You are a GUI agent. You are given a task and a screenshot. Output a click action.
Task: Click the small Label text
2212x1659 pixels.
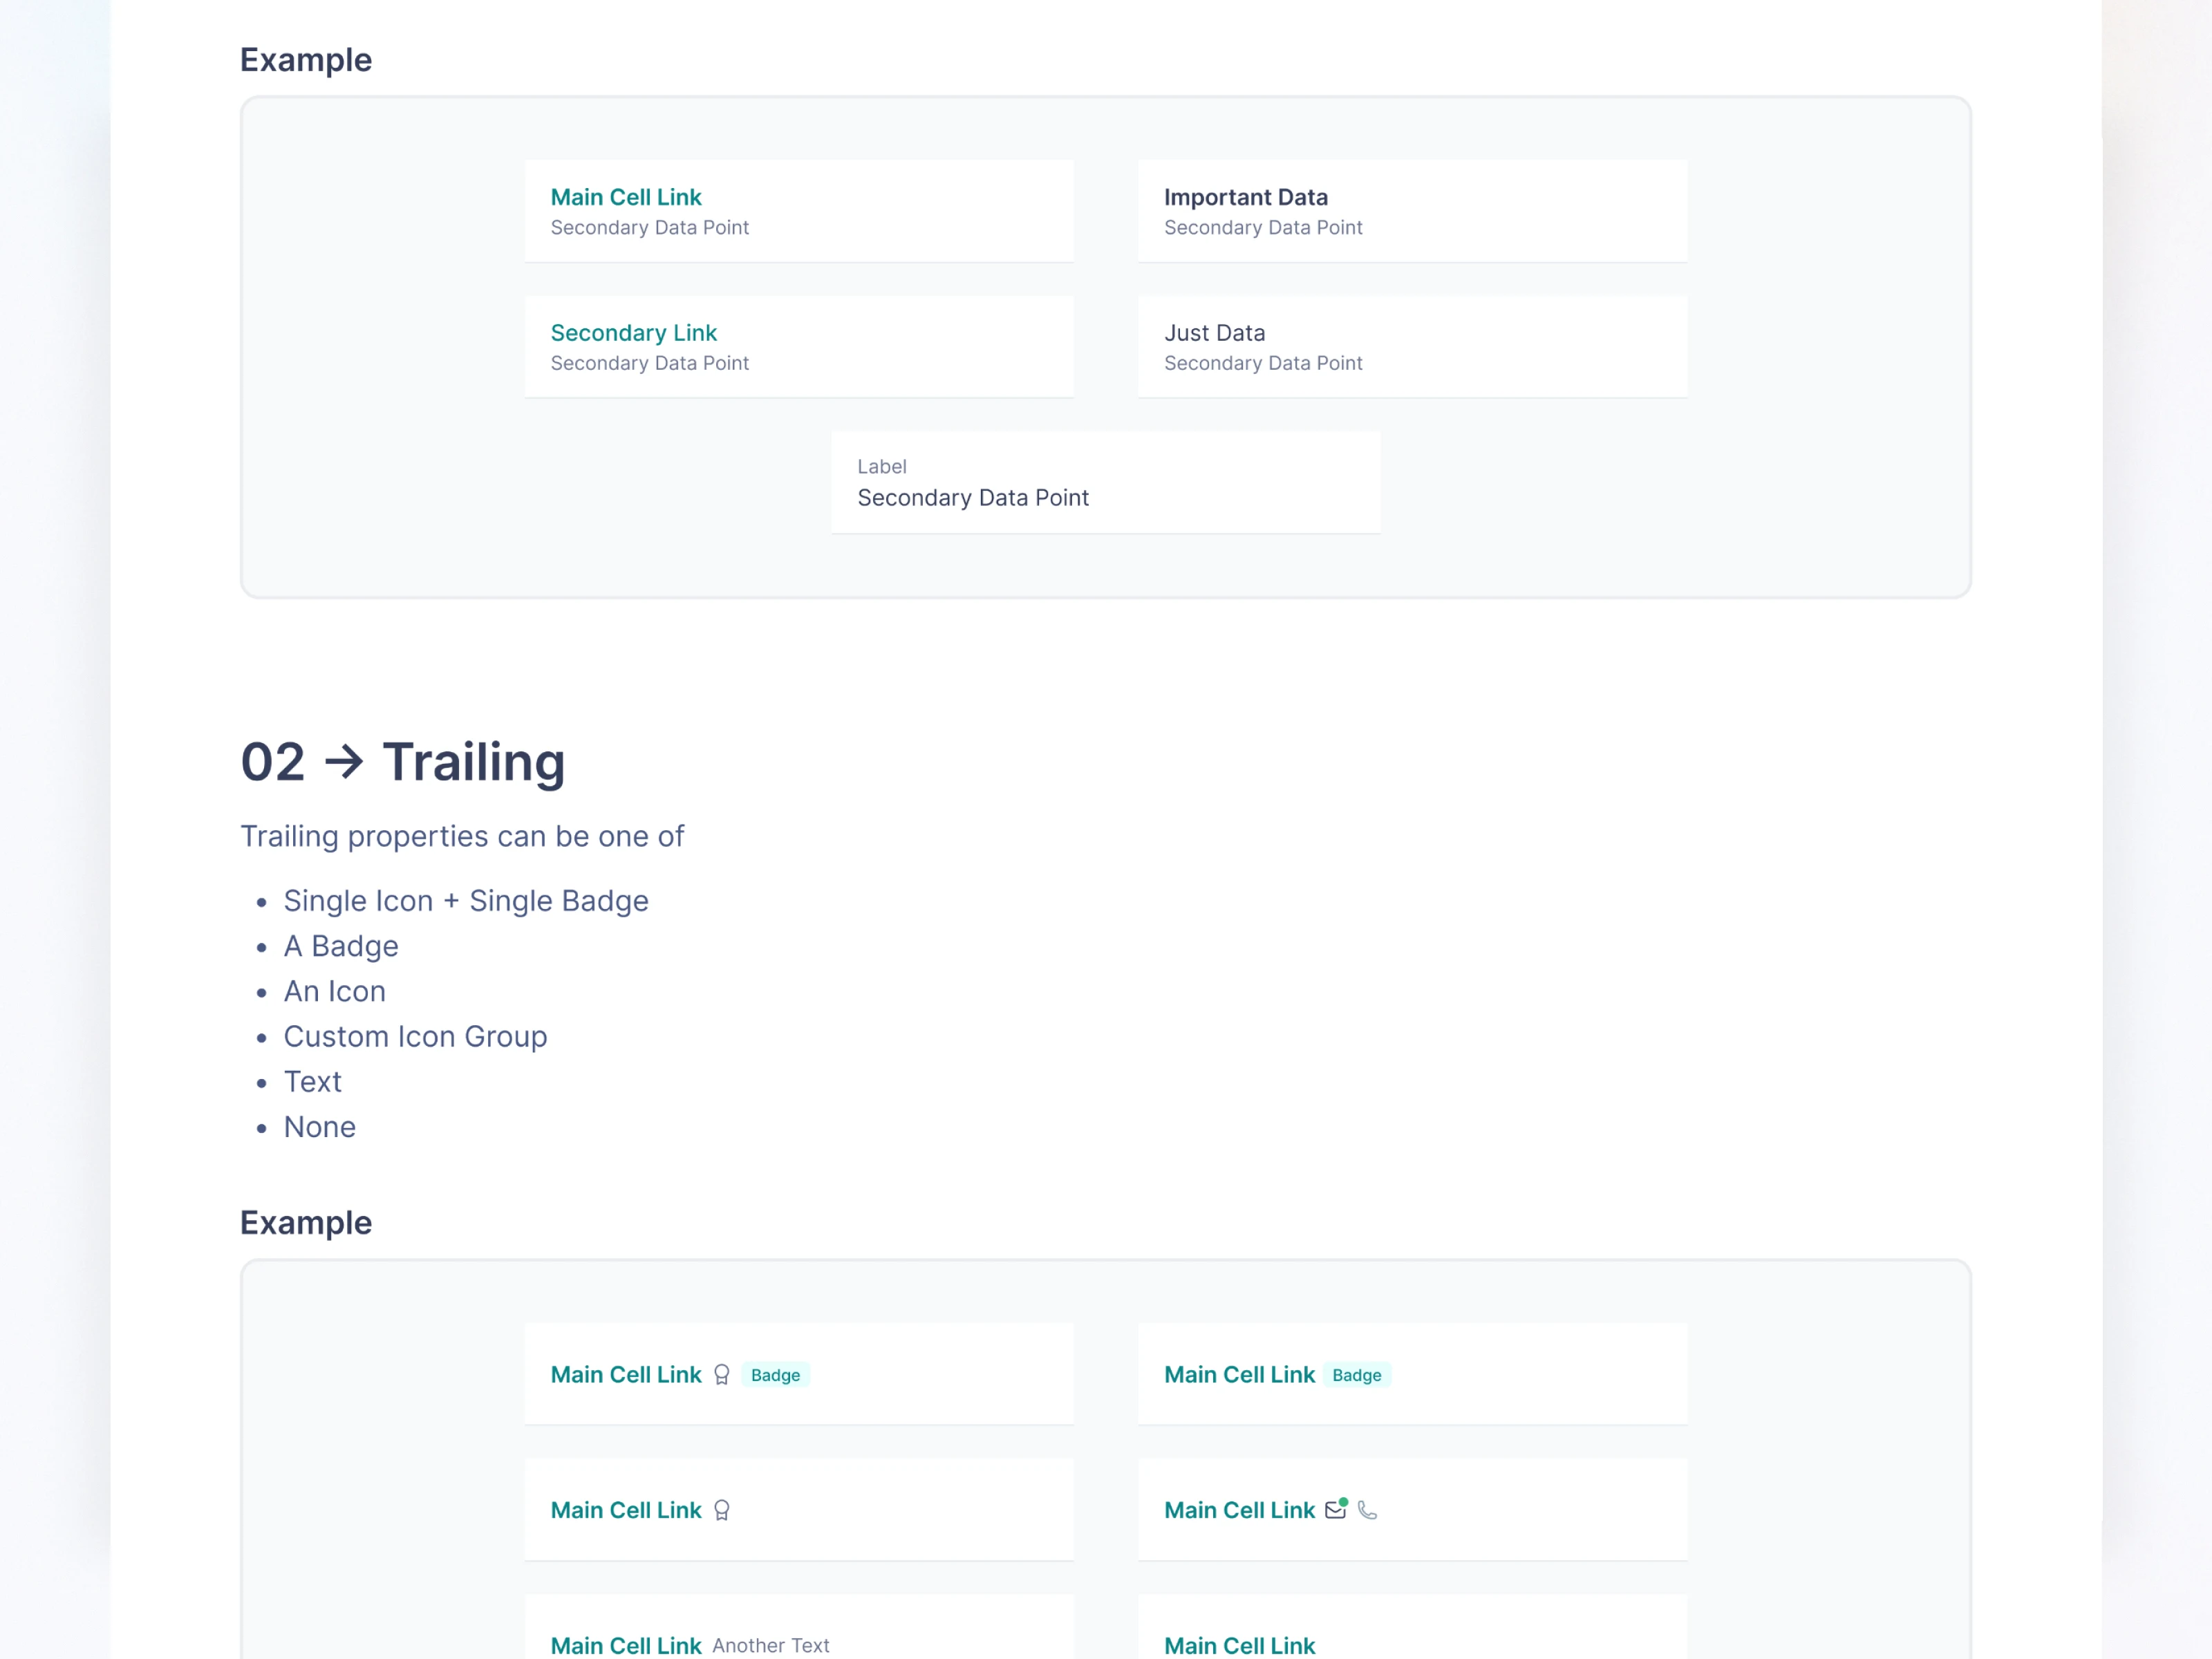881,467
